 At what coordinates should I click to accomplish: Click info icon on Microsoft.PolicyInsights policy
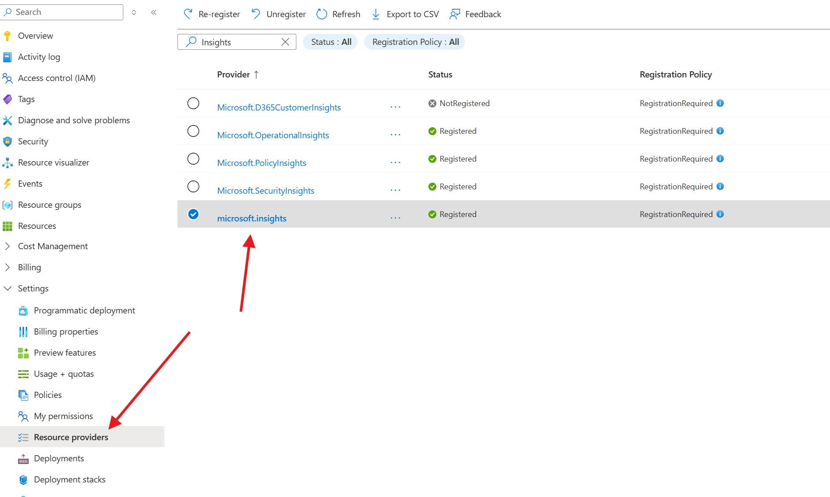tap(720, 158)
